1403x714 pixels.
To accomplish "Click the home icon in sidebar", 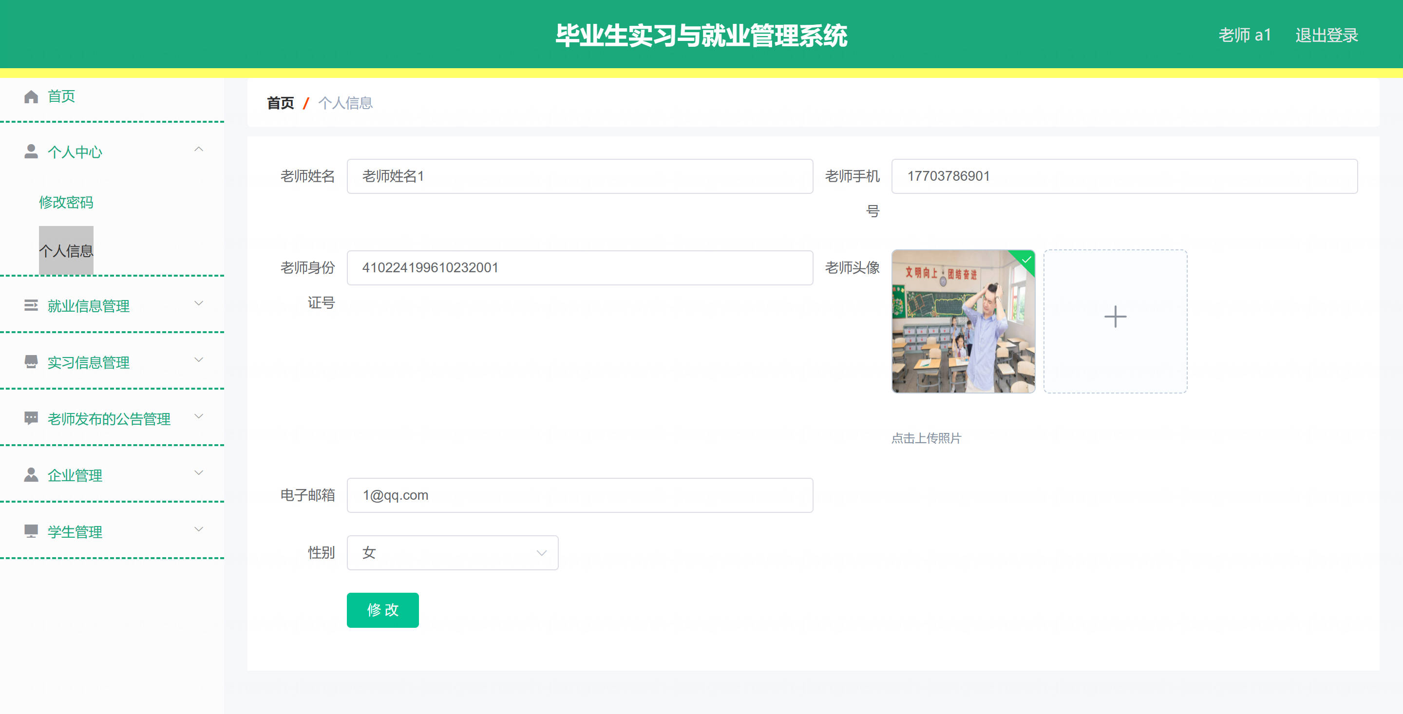I will (x=31, y=96).
